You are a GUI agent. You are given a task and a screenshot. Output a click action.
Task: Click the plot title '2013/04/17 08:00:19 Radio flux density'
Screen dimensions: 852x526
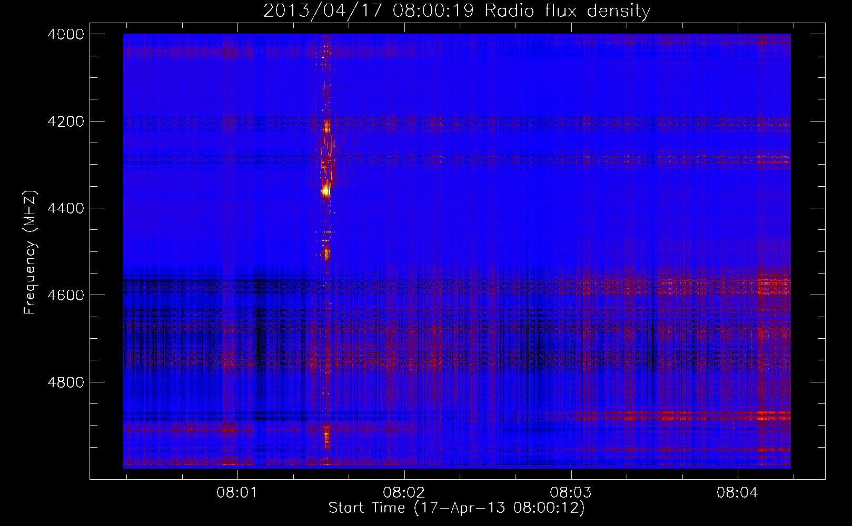pos(457,11)
